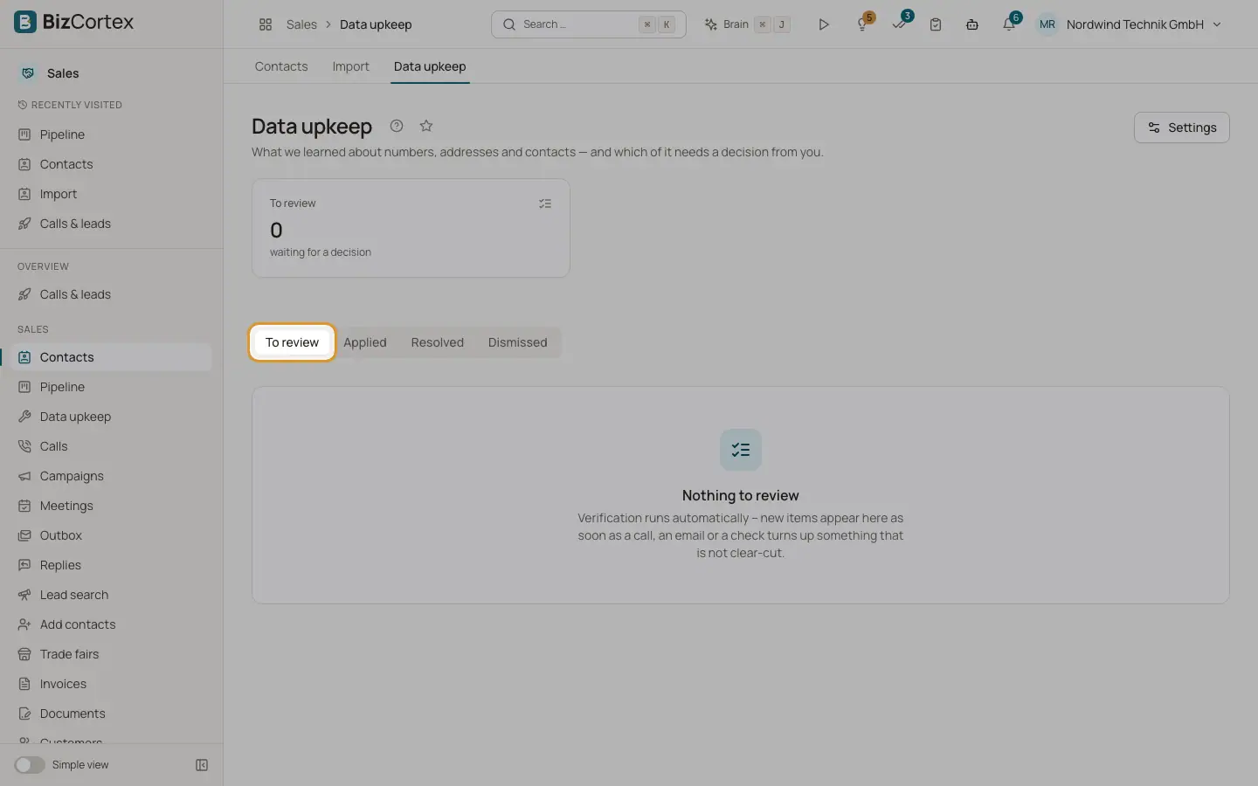Click the BizCortex logo
Viewport: 1258px width, 786px height.
coord(74,22)
